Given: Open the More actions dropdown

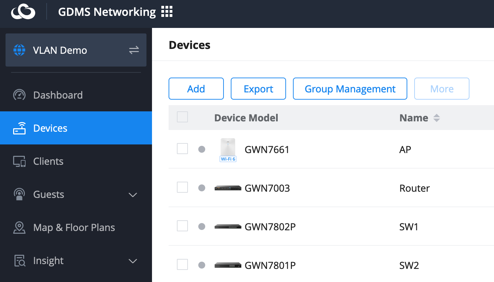Looking at the screenshot, I should click(442, 89).
